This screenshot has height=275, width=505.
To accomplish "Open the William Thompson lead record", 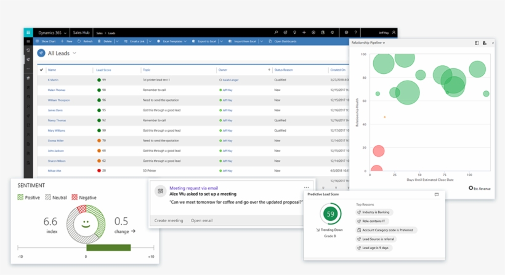I will 59,100.
